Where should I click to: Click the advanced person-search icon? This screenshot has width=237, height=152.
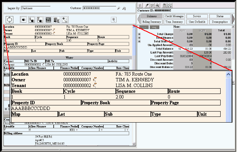(x=124, y=8)
